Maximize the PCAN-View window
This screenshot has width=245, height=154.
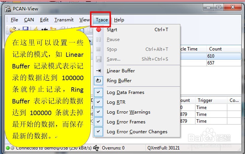[218, 7]
